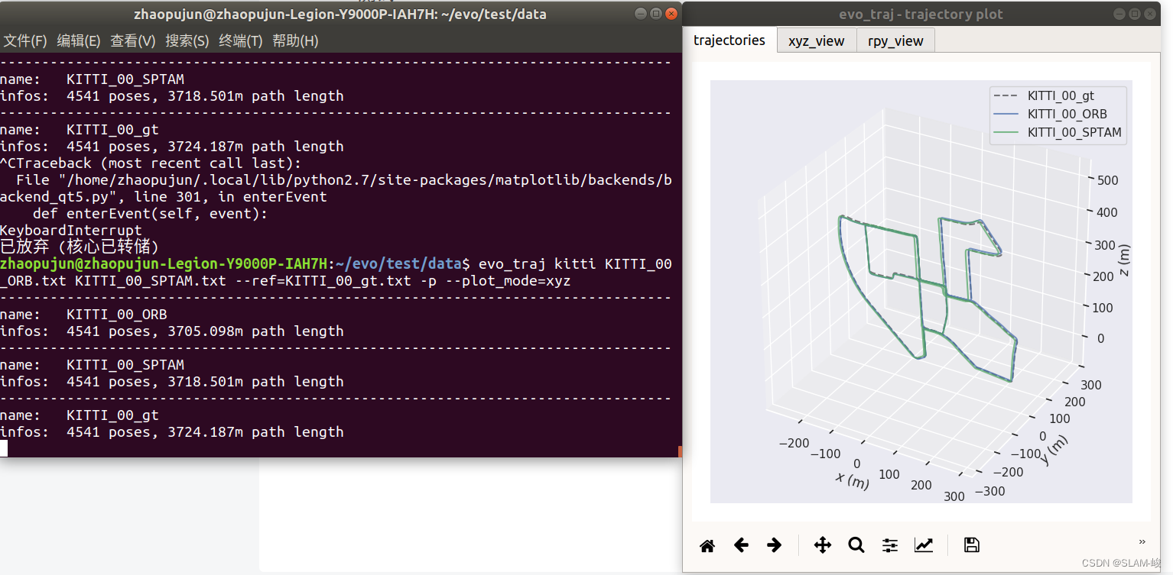Select the trajectories tab
Image resolution: width=1173 pixels, height=575 pixels.
pyautogui.click(x=729, y=40)
